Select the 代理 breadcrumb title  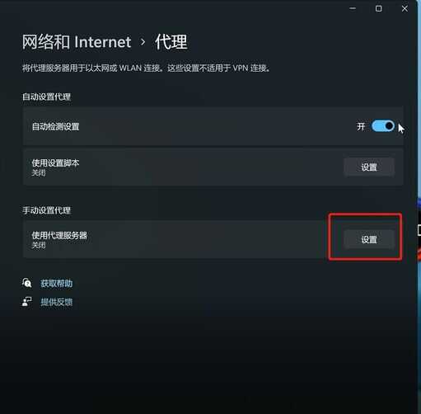(171, 42)
